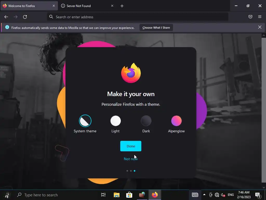
Task: Open the clock showing 7:46 AM
Action: pyautogui.click(x=244, y=195)
